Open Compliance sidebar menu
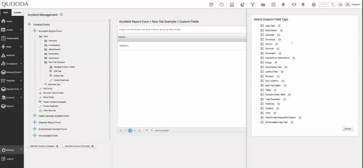This screenshot has height=168, width=363. tap(12, 63)
